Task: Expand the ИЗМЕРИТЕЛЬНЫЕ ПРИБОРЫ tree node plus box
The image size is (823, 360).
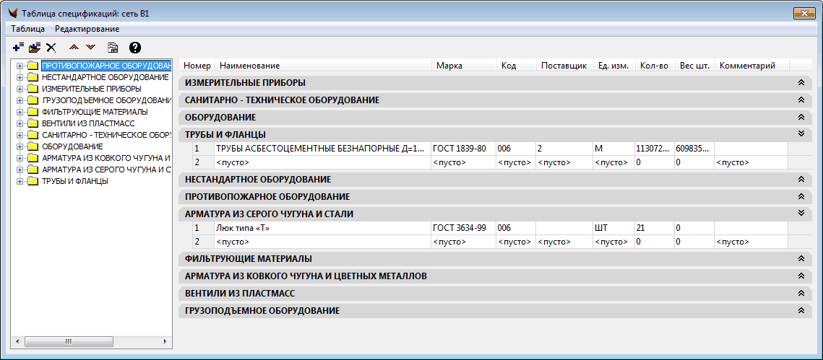Action: click(x=20, y=89)
